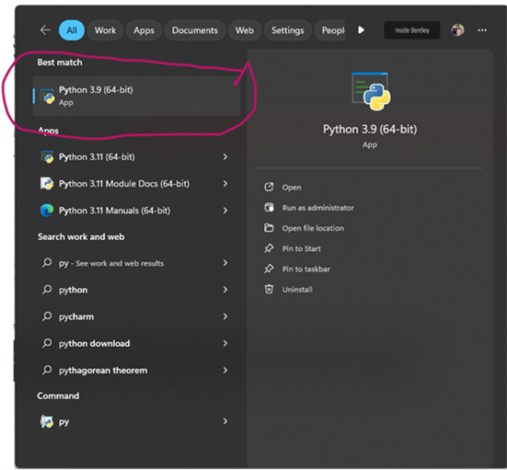The width and height of the screenshot is (507, 470).
Task: Switch to the Documents filter tab
Action: pos(195,30)
